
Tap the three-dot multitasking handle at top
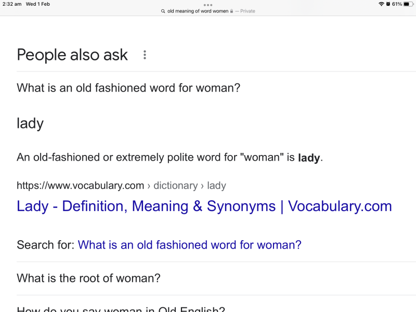click(207, 5)
